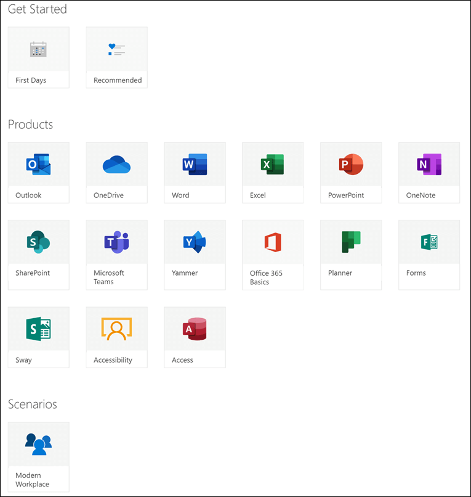Click the First Days label

[31, 80]
